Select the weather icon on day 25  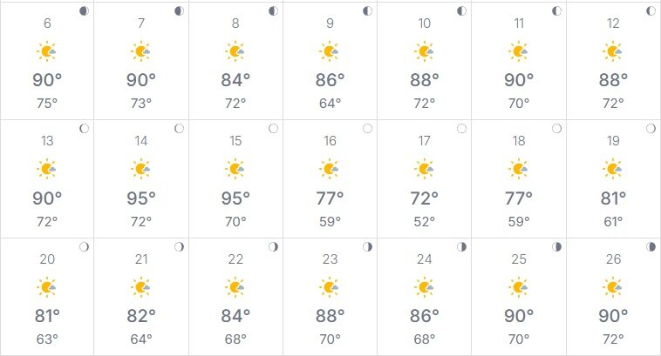519,286
